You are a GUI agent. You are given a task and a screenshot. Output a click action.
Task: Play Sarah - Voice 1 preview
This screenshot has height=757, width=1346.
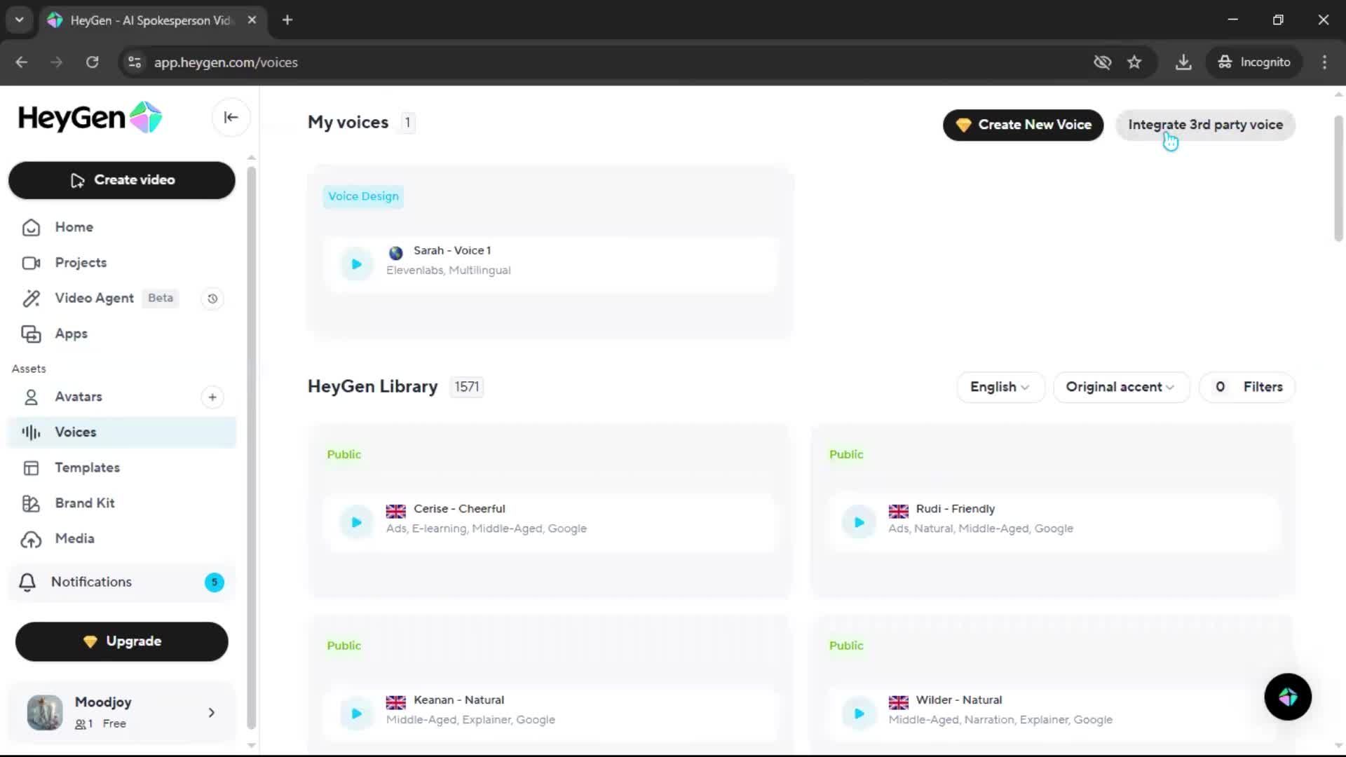coord(356,264)
